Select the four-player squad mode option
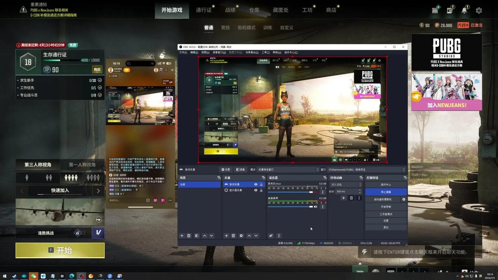This screenshot has height=280, width=498. pyautogui.click(x=71, y=178)
